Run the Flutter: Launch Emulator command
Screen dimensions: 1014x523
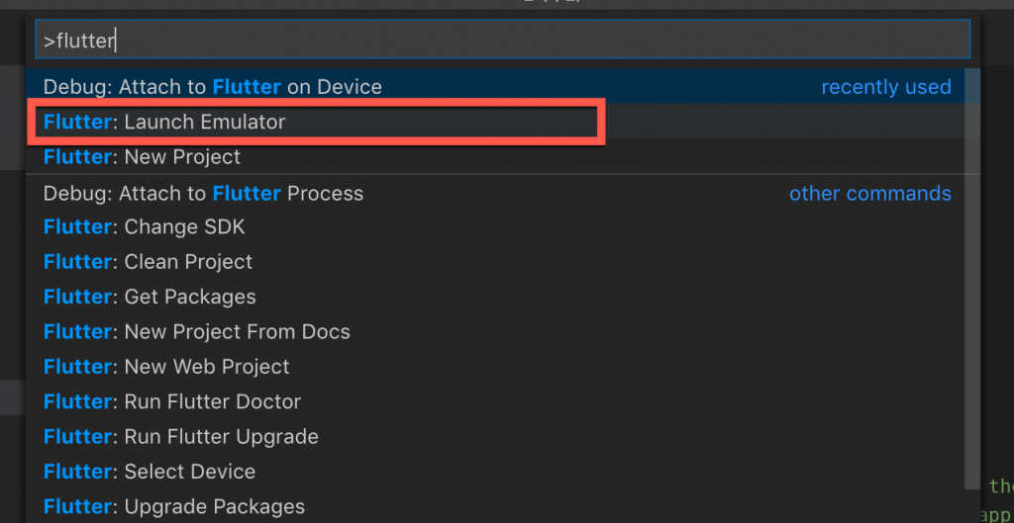(164, 123)
